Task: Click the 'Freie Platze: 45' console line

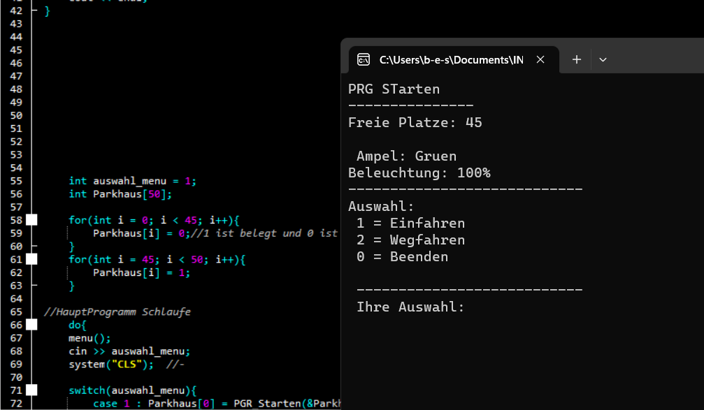Action: (415, 122)
